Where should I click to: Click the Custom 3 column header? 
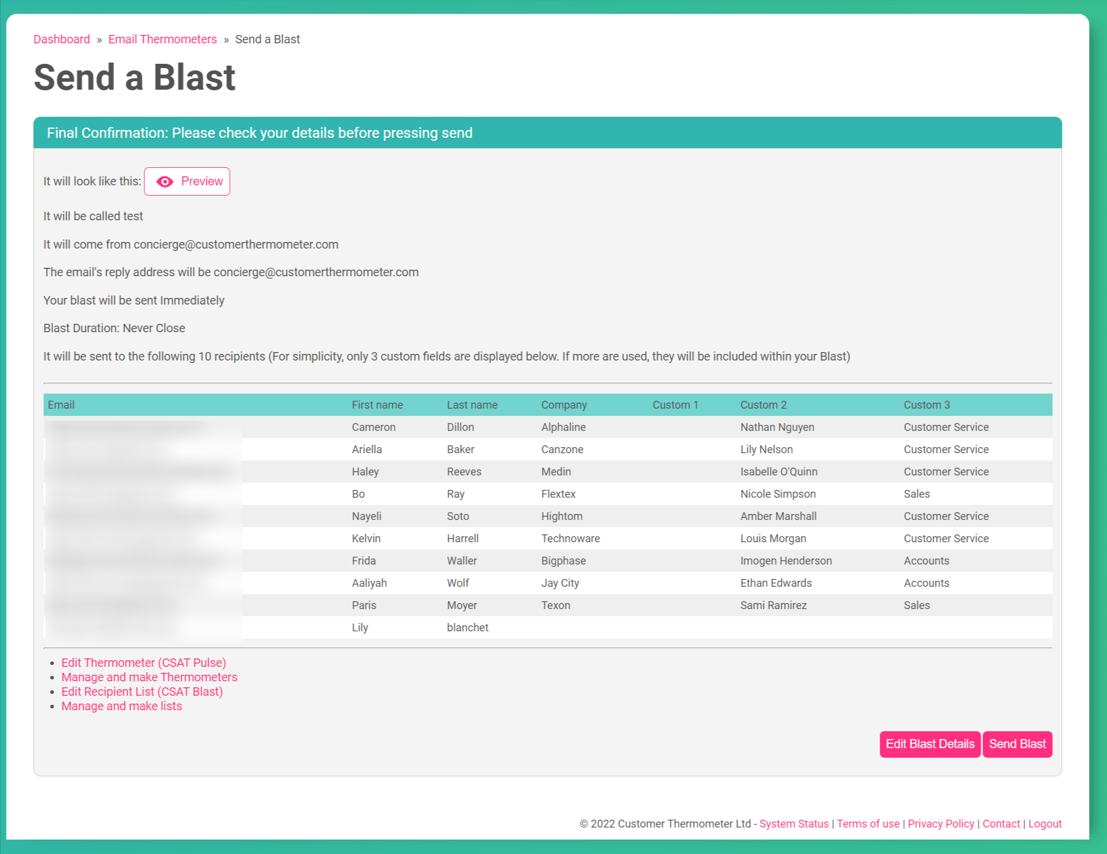pyautogui.click(x=927, y=405)
